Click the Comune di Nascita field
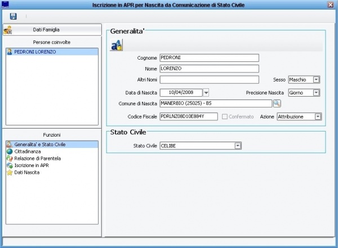The image size is (338, 248). 216,103
